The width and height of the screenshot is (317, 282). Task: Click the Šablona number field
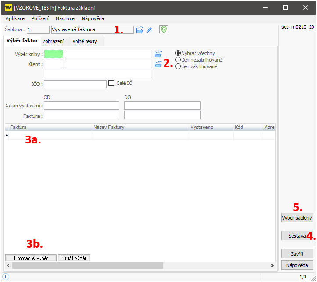coord(38,29)
